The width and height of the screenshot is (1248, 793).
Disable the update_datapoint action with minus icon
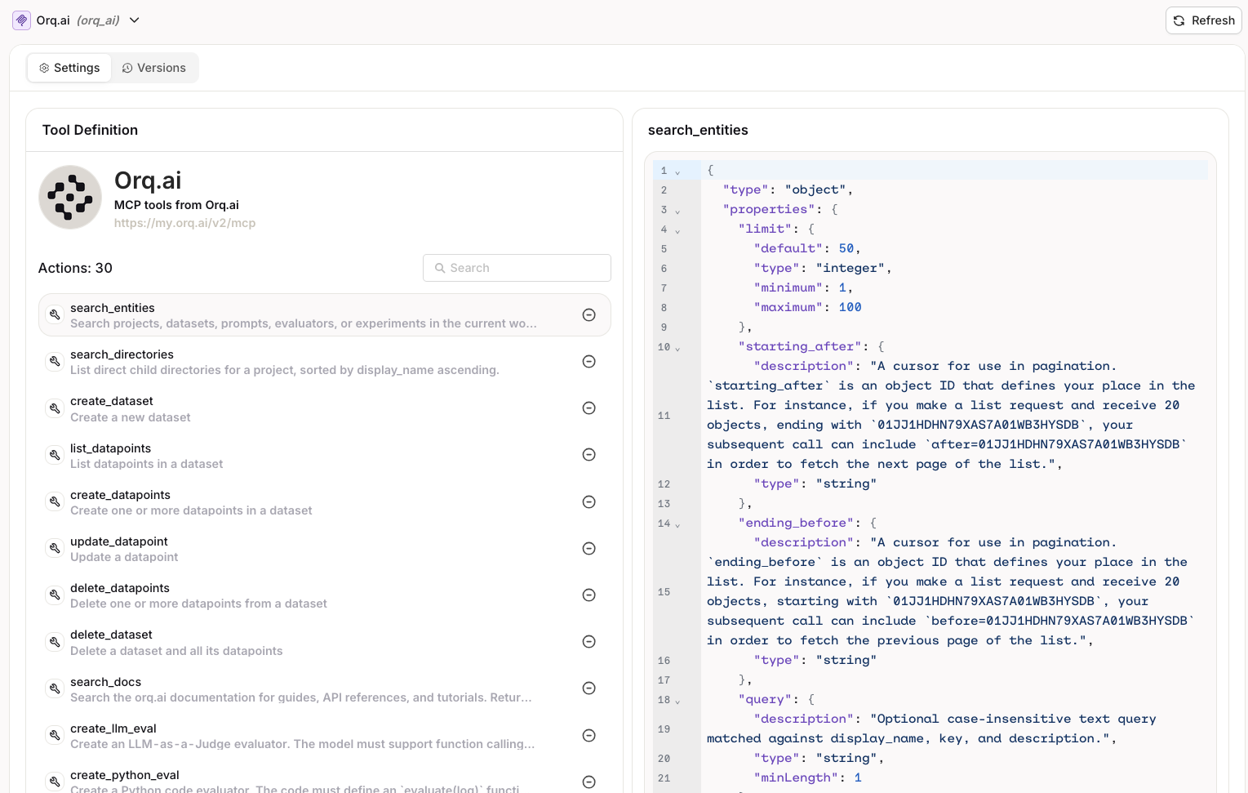(x=588, y=549)
